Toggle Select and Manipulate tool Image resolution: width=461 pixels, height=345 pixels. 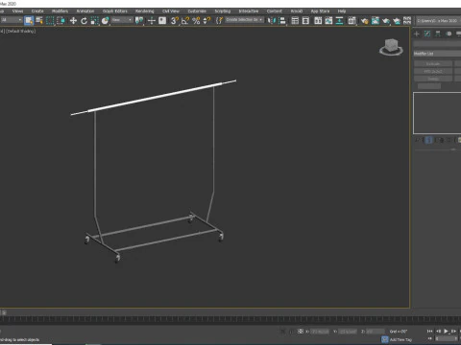[152, 21]
